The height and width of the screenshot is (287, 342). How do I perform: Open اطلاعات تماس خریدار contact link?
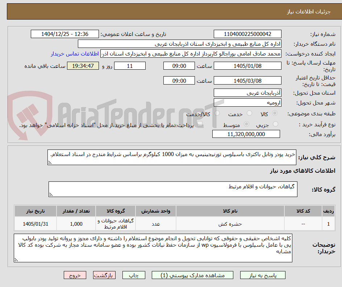click(x=75, y=54)
